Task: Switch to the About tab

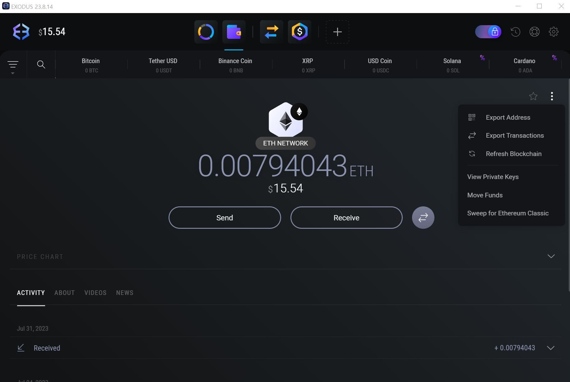Action: pyautogui.click(x=64, y=293)
